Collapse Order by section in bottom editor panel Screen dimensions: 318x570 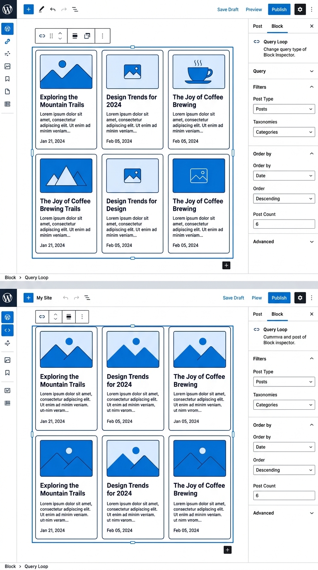coord(284,425)
